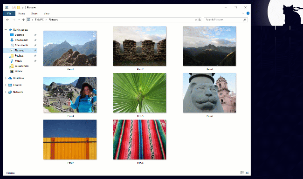Click the pin icon next to Documents

[x=35, y=45]
